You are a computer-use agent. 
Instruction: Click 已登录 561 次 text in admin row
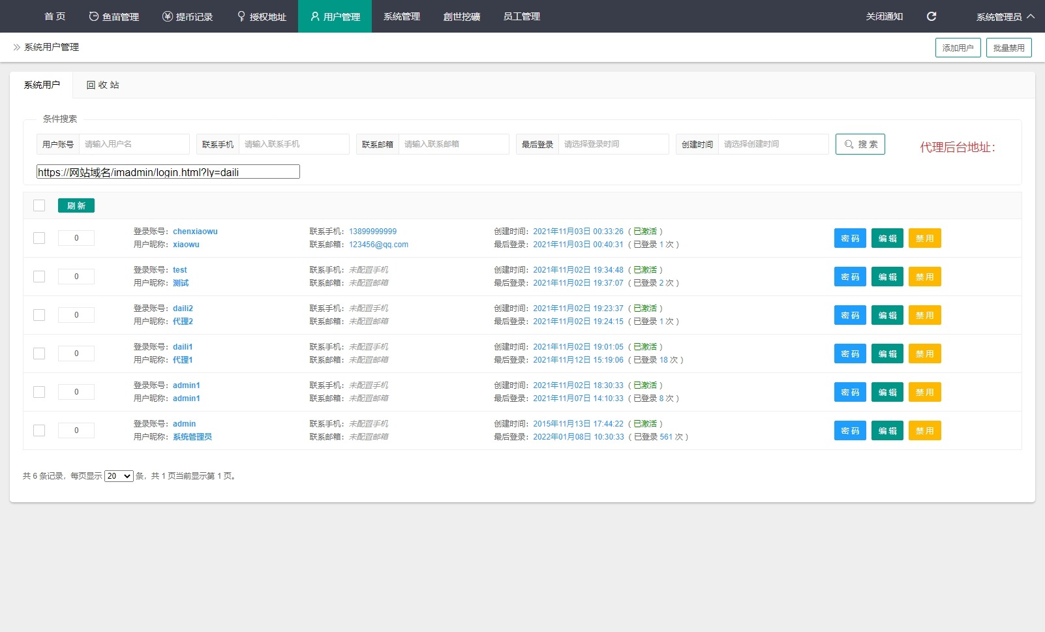(x=658, y=437)
